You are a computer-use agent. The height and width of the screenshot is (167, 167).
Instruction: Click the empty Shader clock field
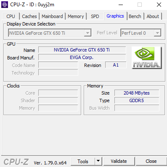(x=58, y=100)
